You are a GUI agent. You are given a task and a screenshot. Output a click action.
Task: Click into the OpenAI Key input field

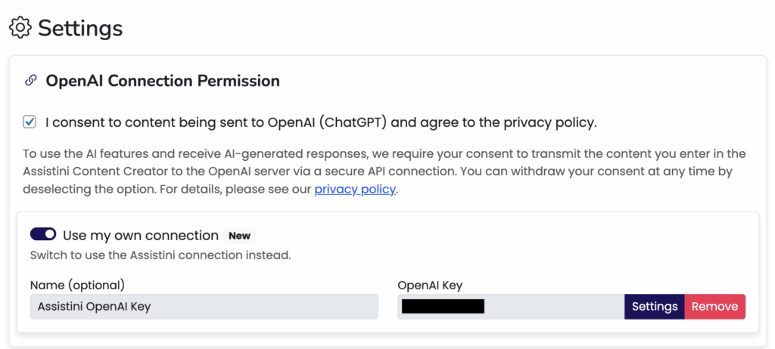[552, 306]
